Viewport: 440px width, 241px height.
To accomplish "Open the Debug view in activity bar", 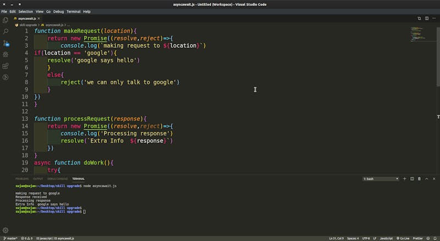I will (x=5, y=54).
